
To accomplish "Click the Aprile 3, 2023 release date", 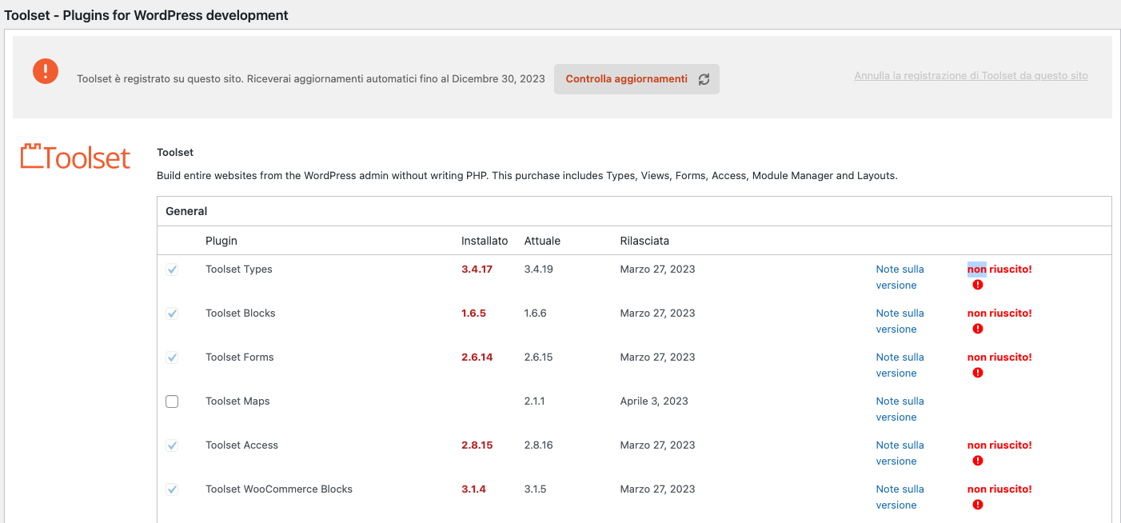I will point(654,401).
